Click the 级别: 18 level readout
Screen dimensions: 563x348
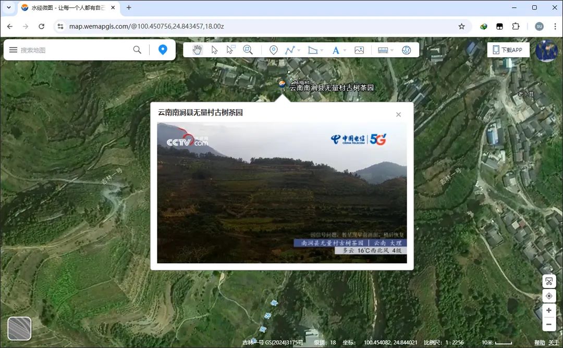325,343
